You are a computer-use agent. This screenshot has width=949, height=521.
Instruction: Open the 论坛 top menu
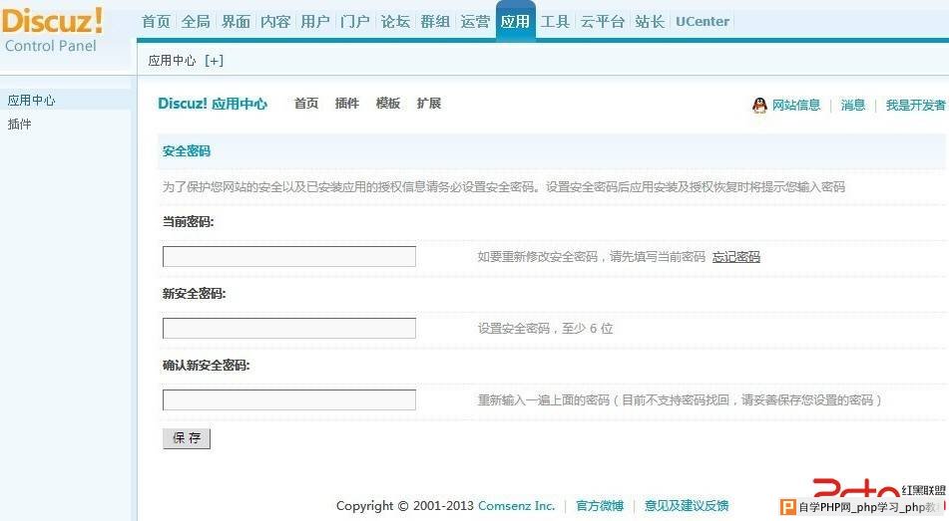pyautogui.click(x=395, y=22)
